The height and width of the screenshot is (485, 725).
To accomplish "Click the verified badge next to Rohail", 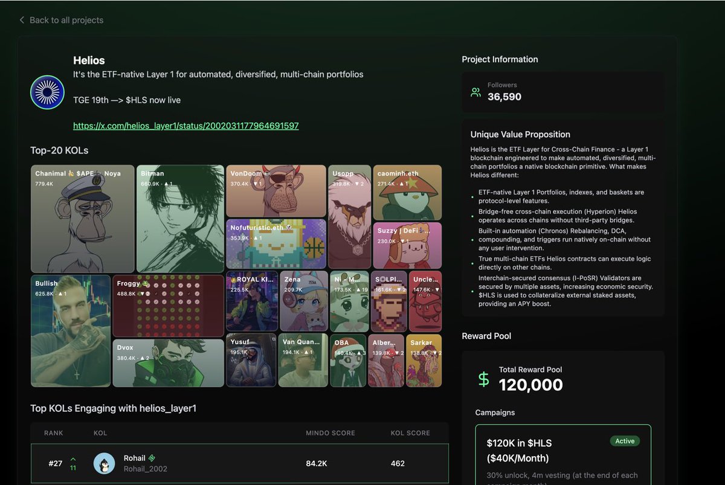I will [152, 458].
